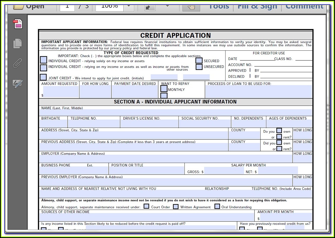
Task: Click the select tool arrow icon
Action: (150, 7)
